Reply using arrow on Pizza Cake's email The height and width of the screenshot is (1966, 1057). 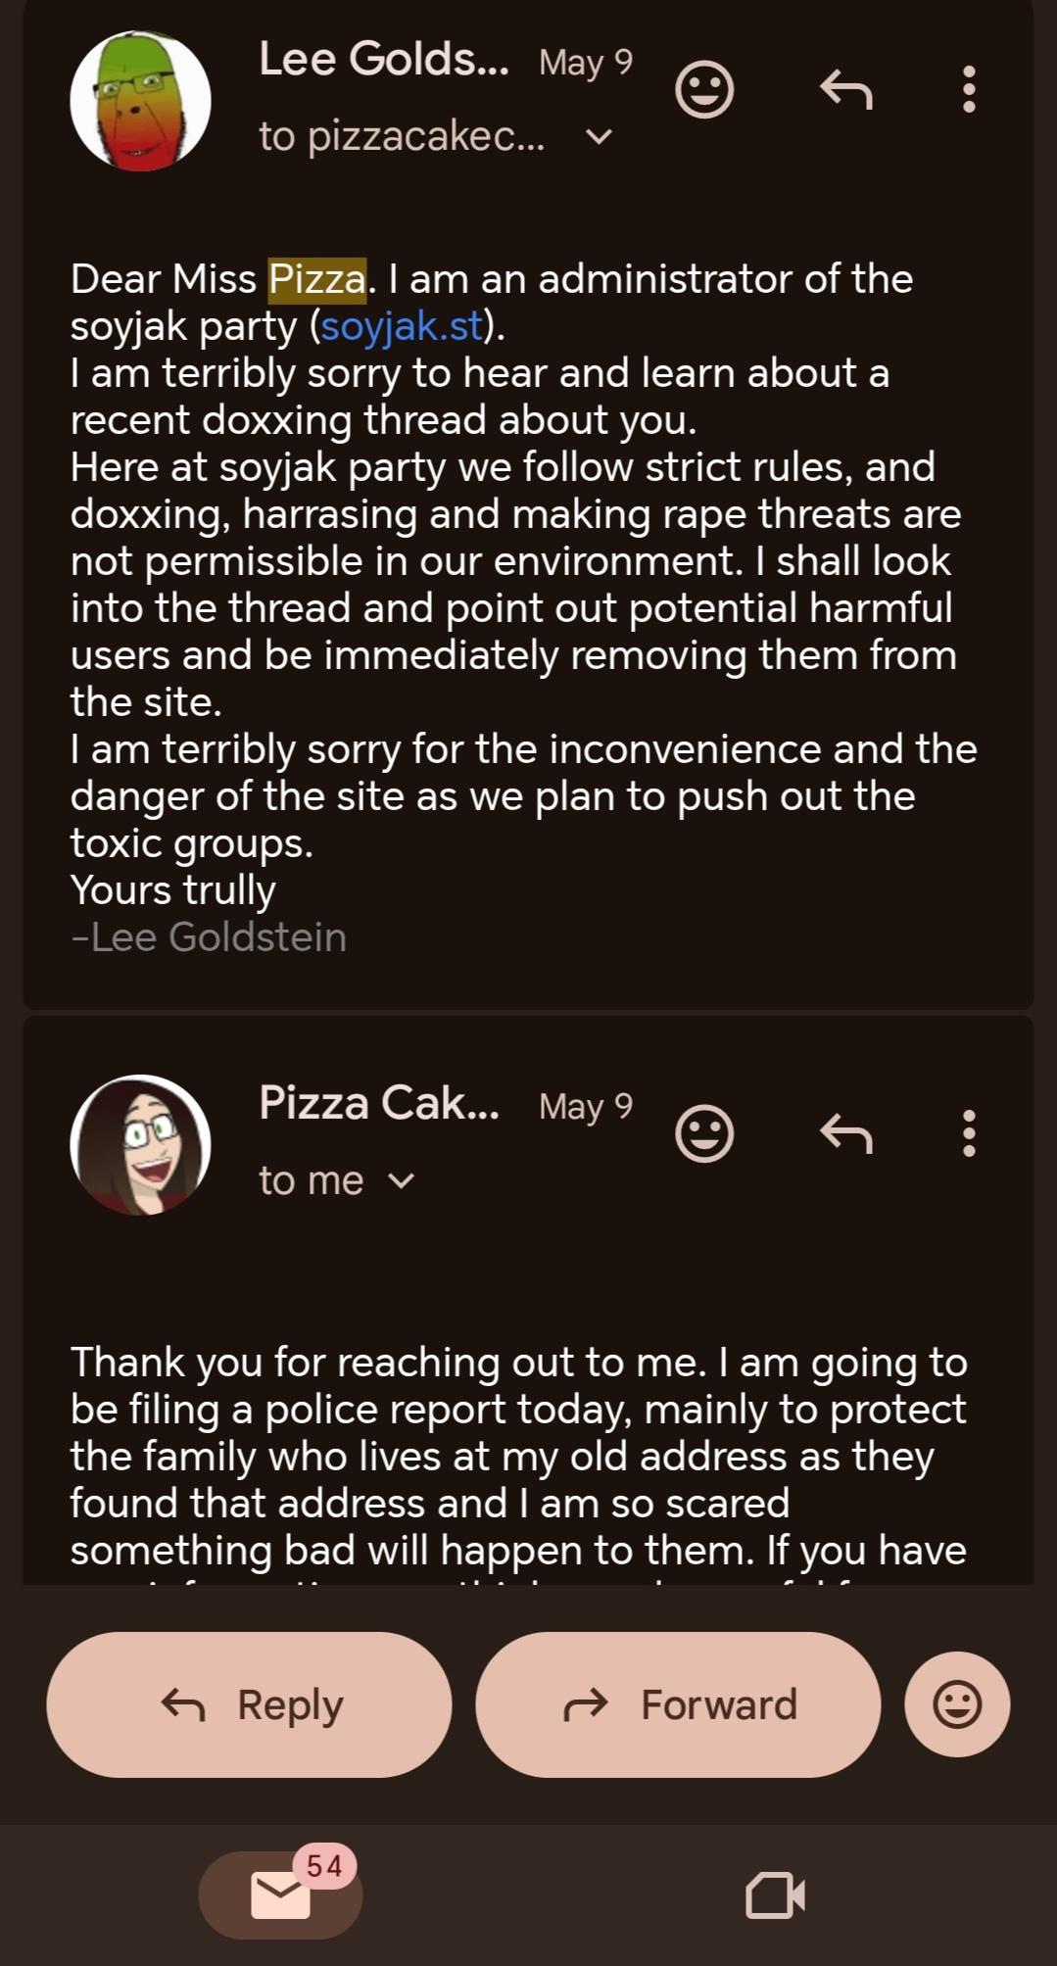845,1133
